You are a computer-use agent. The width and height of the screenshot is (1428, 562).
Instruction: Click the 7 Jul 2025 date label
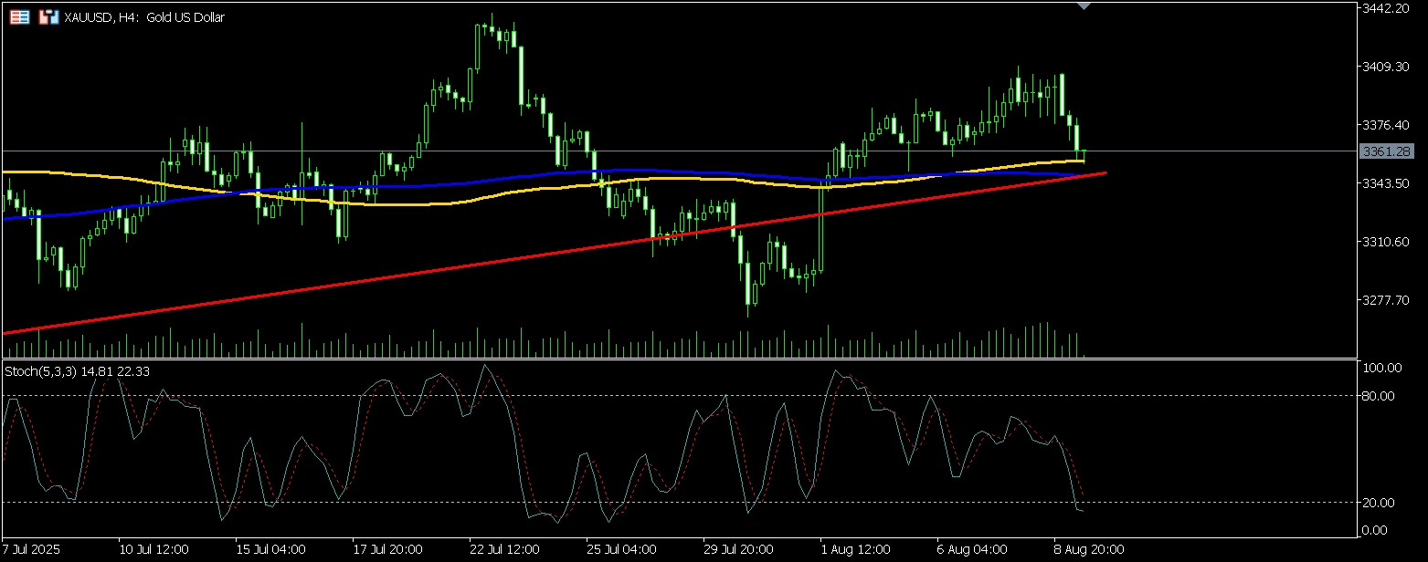pos(35,550)
